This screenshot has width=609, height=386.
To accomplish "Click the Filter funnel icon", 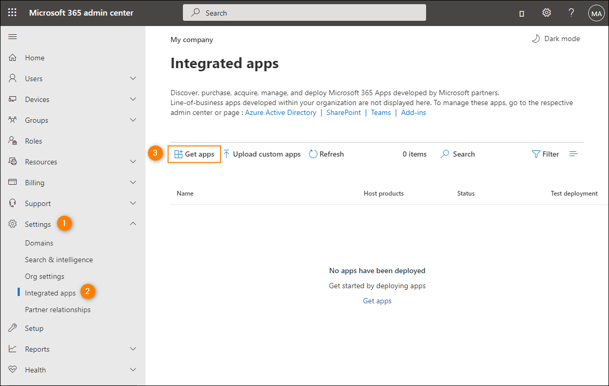I will [x=536, y=154].
